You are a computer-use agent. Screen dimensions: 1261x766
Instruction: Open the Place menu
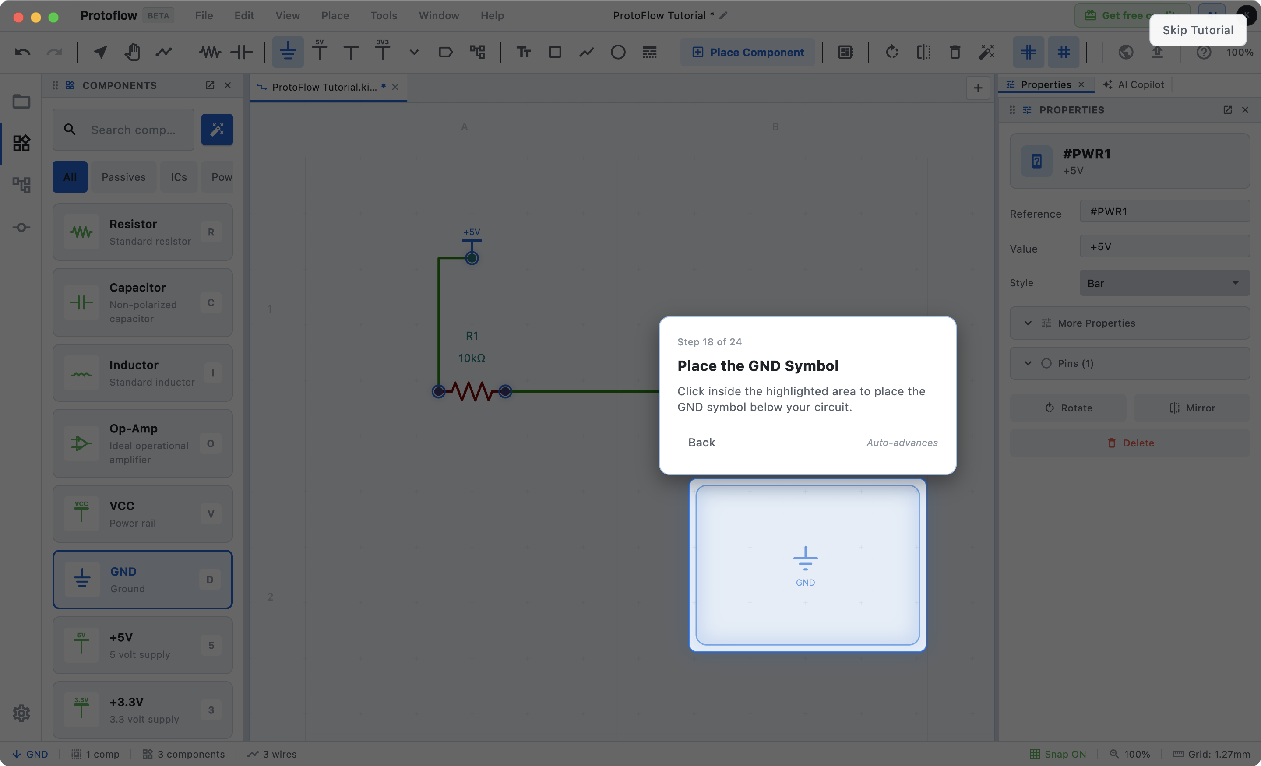tap(335, 15)
